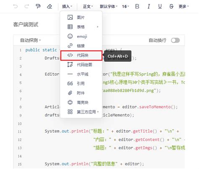Choose 引用 from the insert menu
199x169 pixels.
click(81, 84)
